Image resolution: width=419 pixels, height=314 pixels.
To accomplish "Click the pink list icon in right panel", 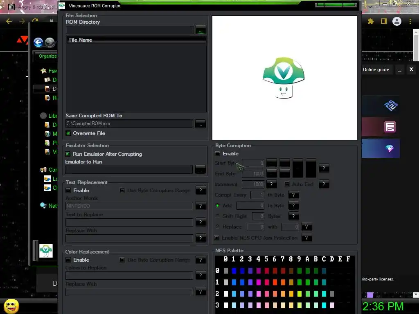I will [x=390, y=127].
